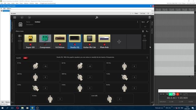Open REAPER Actions menu
196x110 pixels.
(x=32, y=3)
